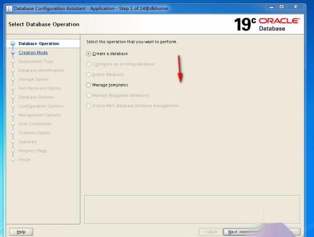
Task: Click the Deployment Type step
Action: [x=36, y=61]
